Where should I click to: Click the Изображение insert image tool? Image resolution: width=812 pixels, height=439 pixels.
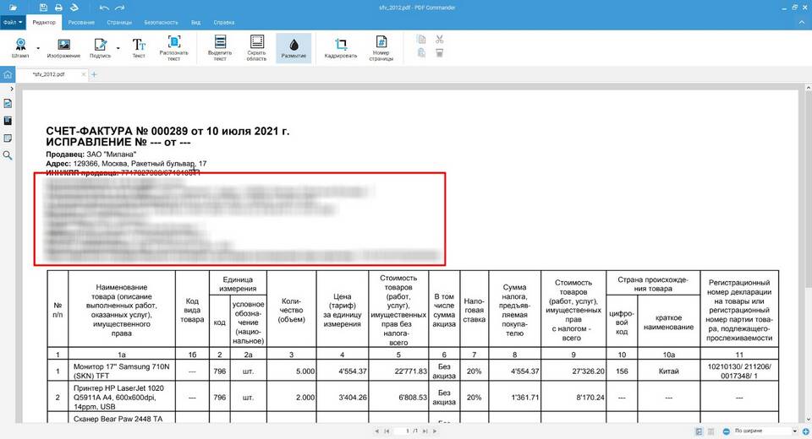(63, 48)
